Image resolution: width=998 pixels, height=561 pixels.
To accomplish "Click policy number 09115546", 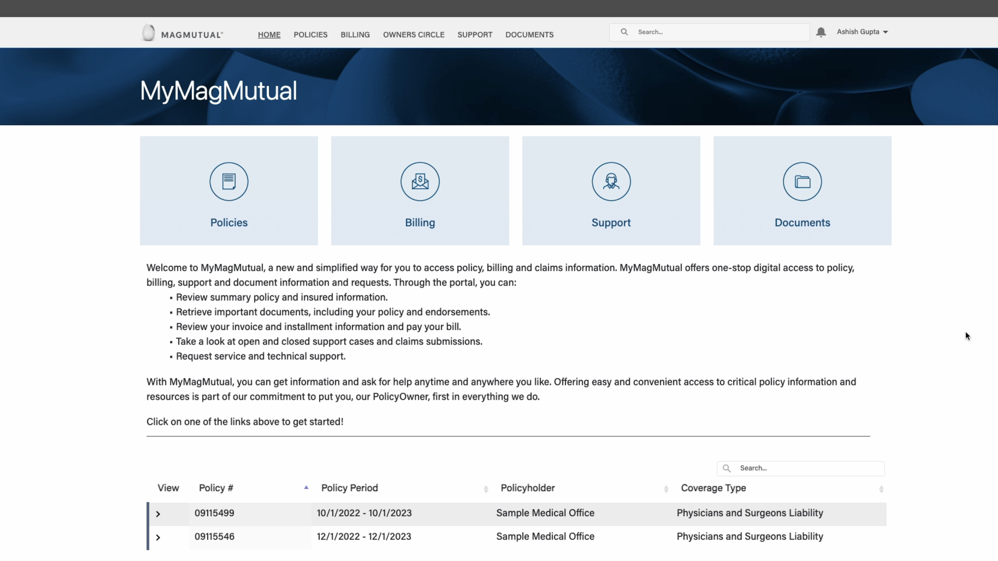I will (x=214, y=537).
